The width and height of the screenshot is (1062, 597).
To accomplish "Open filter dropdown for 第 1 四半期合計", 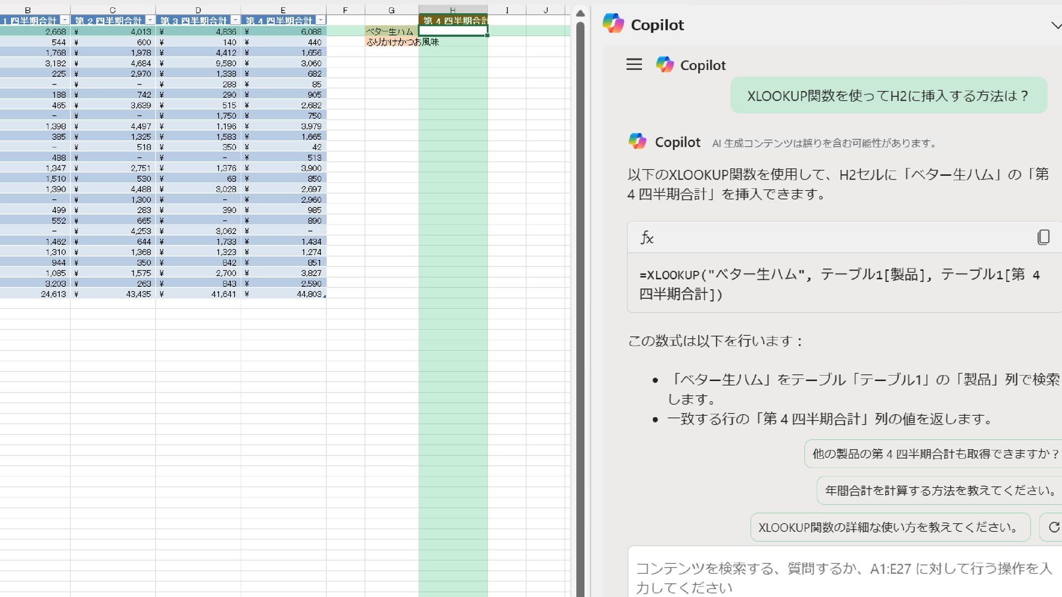I will coord(65,20).
